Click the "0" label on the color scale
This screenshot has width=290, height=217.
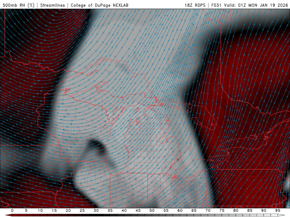pyautogui.click(x=12, y=210)
